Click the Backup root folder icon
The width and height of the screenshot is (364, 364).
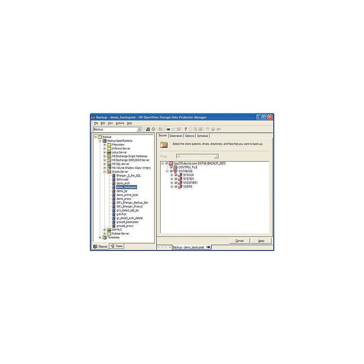(x=100, y=137)
